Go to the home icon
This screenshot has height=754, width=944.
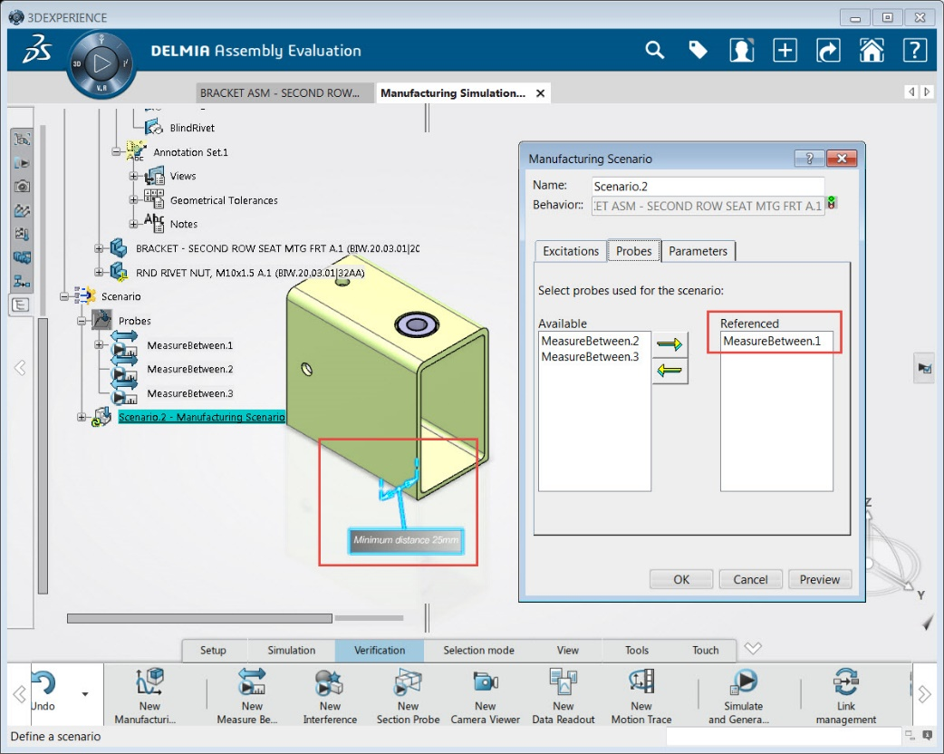coord(872,50)
